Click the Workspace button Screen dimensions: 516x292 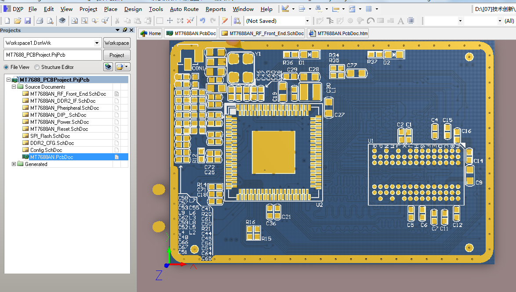pos(117,43)
